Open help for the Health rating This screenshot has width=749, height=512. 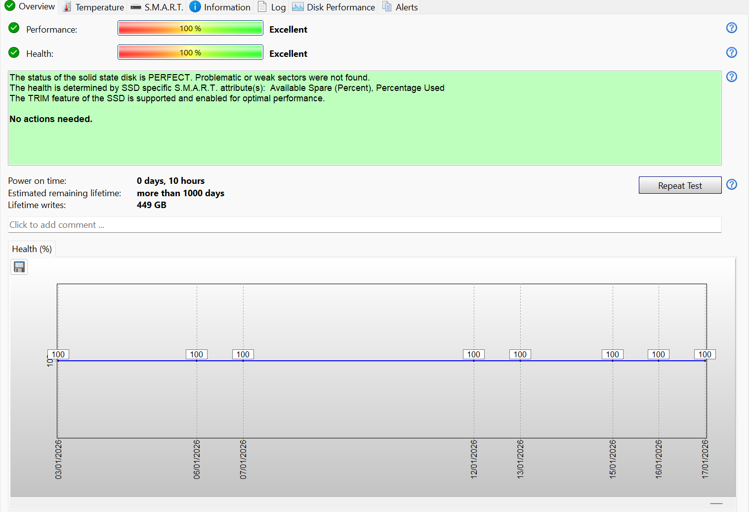pos(731,52)
